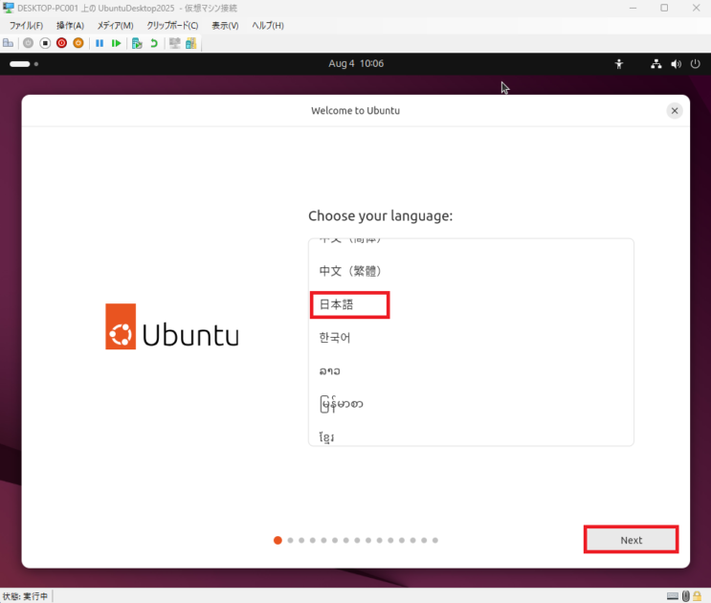Open the ヘルプ(H) menu

pyautogui.click(x=268, y=26)
